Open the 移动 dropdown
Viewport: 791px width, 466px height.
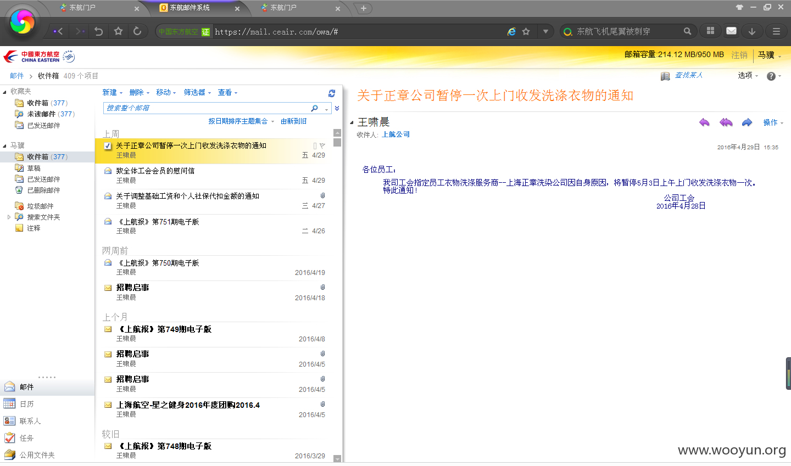[166, 93]
